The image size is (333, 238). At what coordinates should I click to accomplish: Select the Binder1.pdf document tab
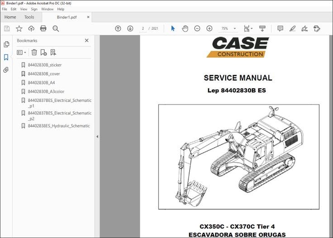click(67, 17)
